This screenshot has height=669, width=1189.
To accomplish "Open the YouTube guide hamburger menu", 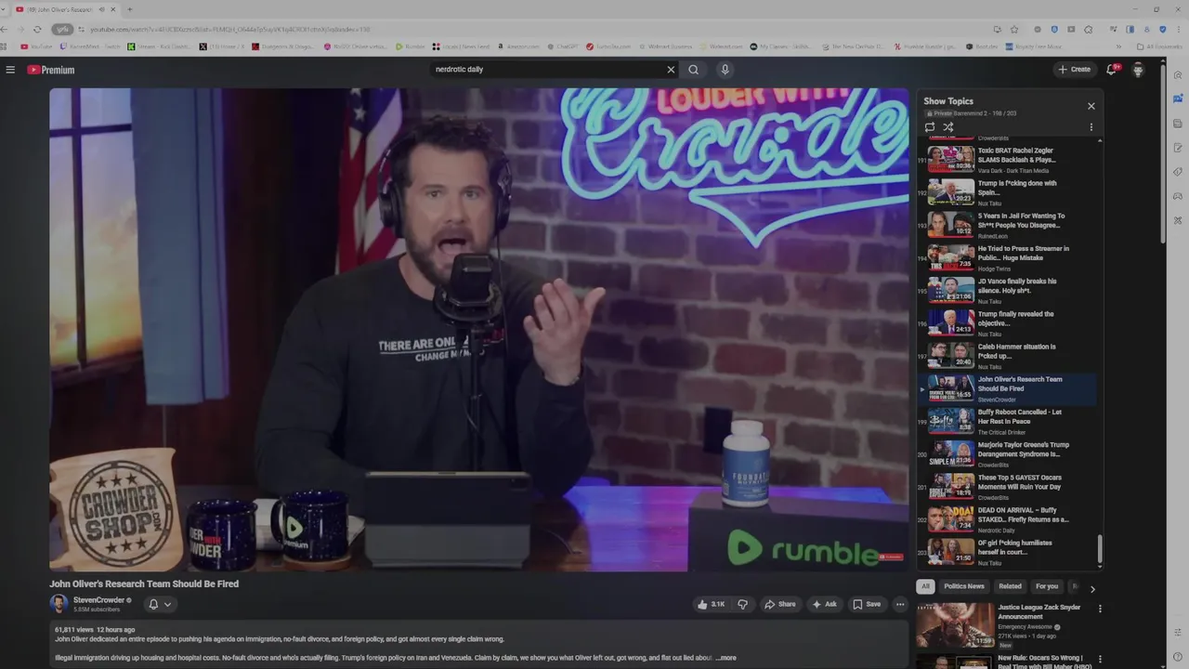I will click(10, 70).
